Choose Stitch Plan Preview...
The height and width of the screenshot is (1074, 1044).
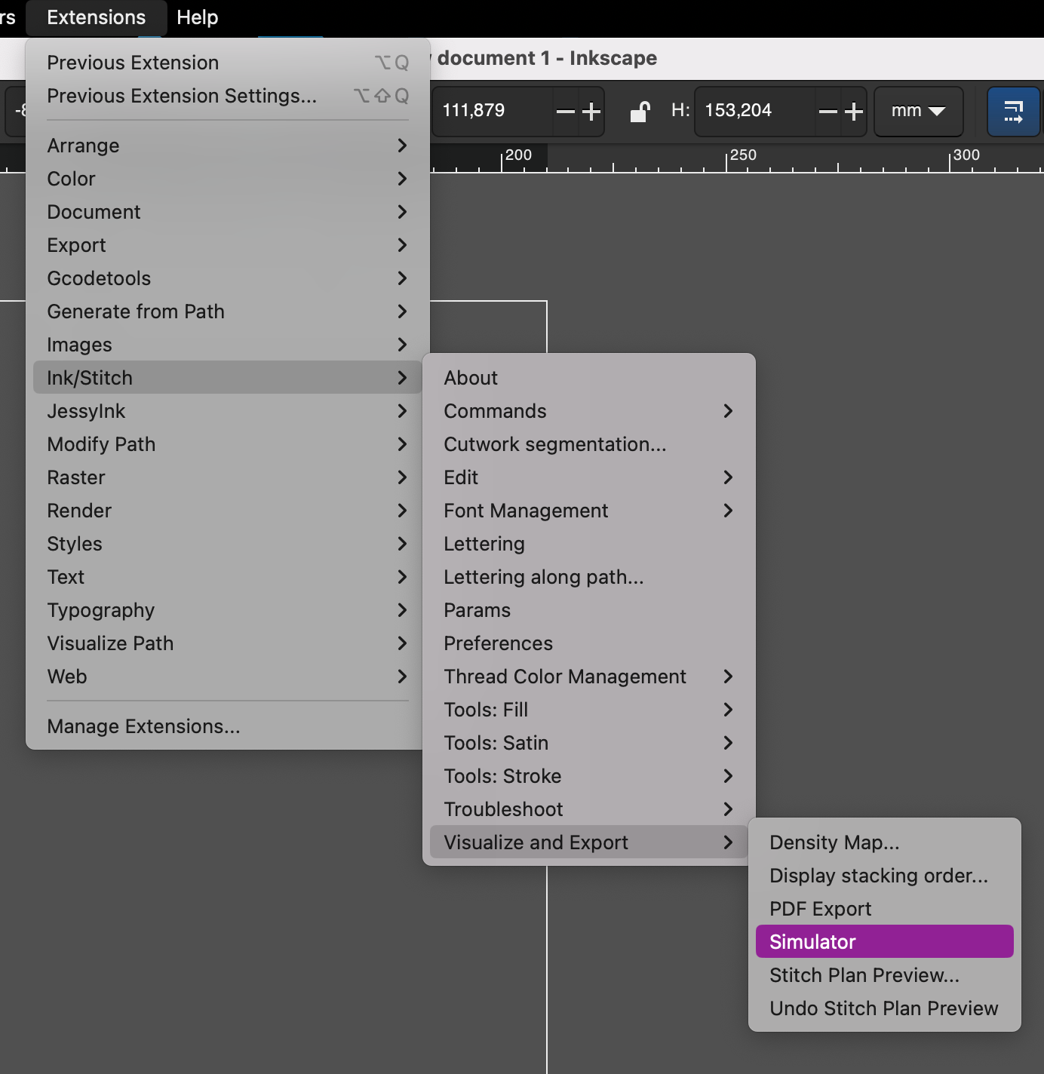tap(885, 975)
